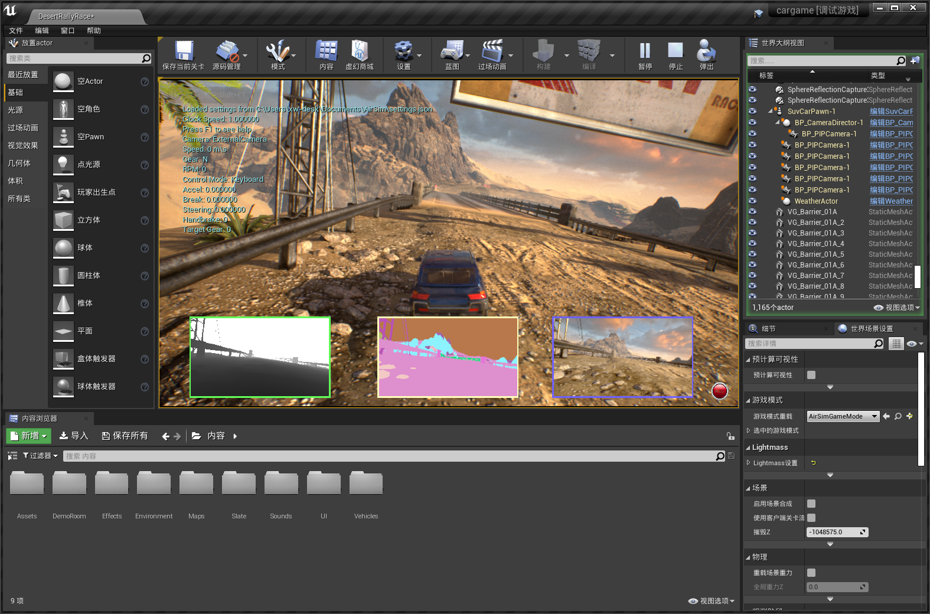
Task: Open Content browser toolbar icon
Action: (x=326, y=52)
